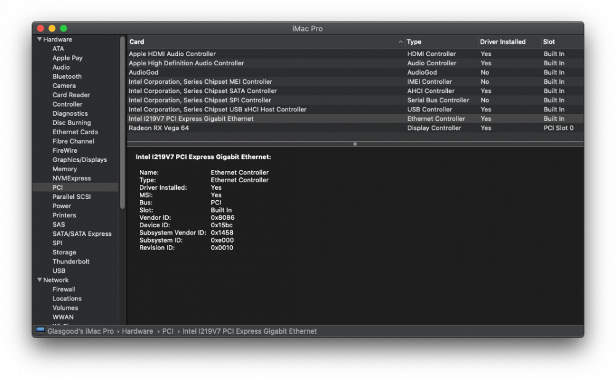Select SPI in the sidebar
The image size is (616, 380).
(57, 243)
